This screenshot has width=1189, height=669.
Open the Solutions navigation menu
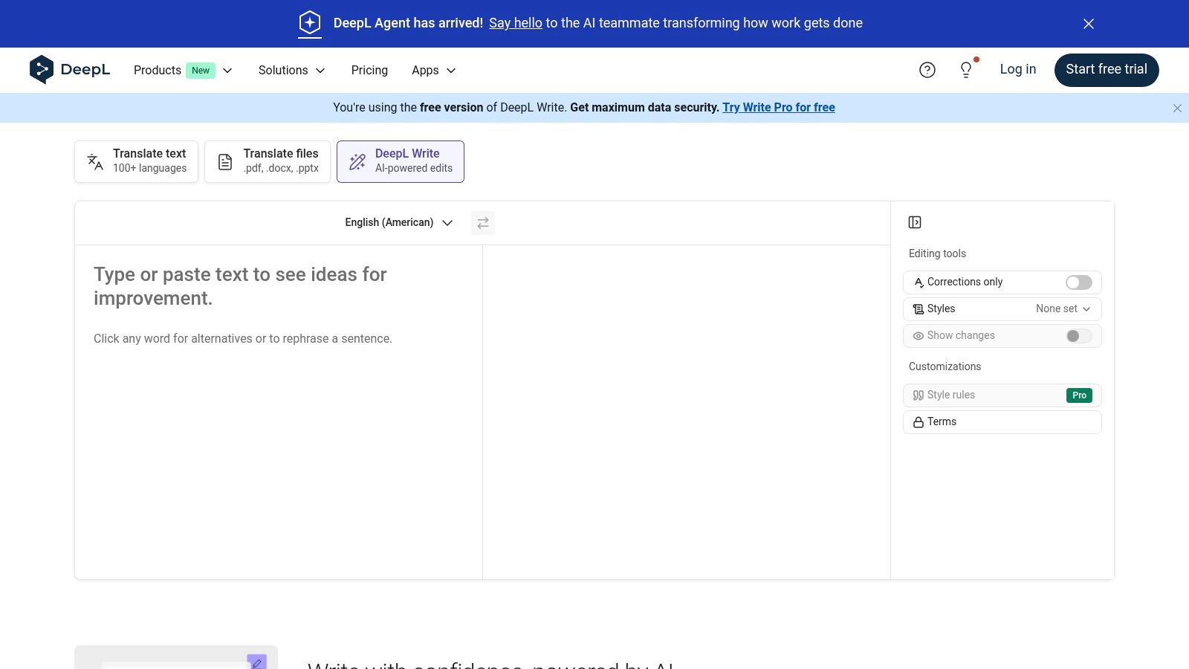click(291, 71)
